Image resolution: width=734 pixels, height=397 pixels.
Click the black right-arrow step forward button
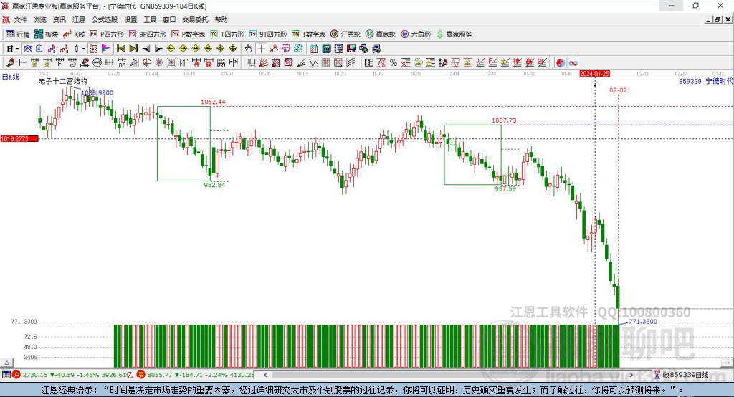click(158, 48)
